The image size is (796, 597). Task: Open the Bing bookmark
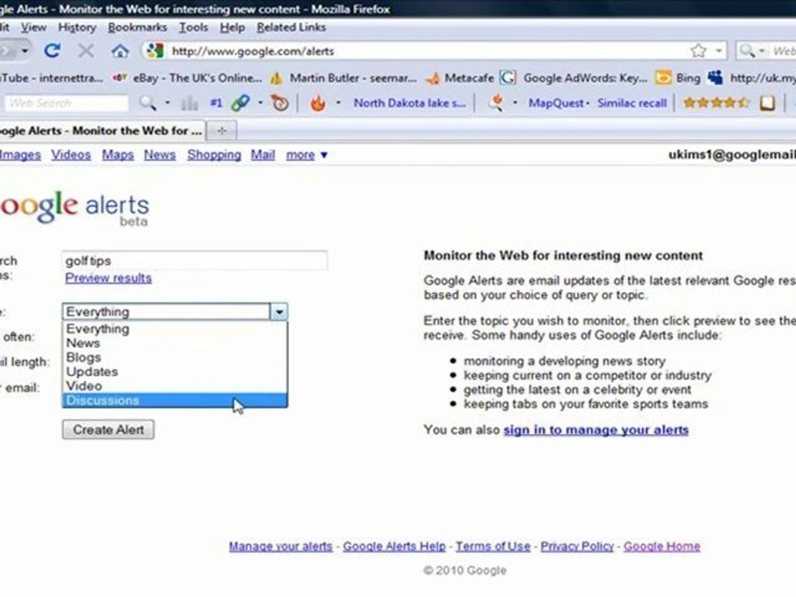click(688, 78)
